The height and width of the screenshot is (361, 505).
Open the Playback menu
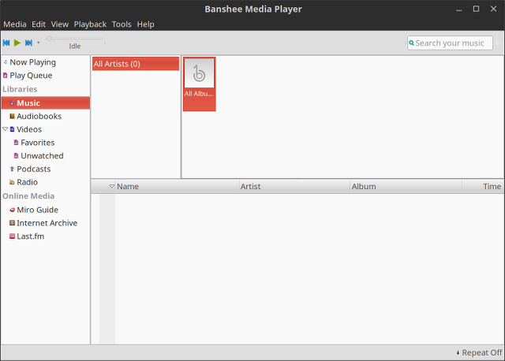[x=90, y=24]
